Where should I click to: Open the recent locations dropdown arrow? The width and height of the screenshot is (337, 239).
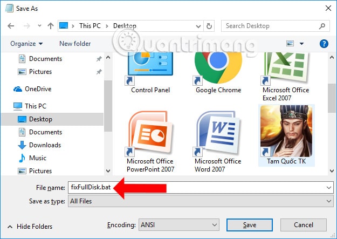39,26
